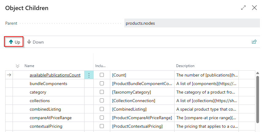Open the availablePublicationsCount row's three-dot menu
The width and height of the screenshot is (263, 132).
pyautogui.click(x=89, y=75)
